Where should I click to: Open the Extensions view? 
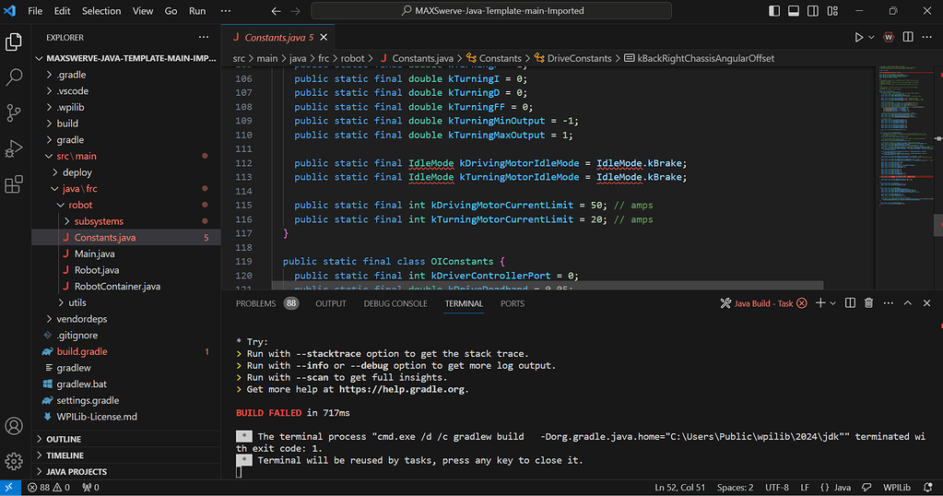point(14,184)
